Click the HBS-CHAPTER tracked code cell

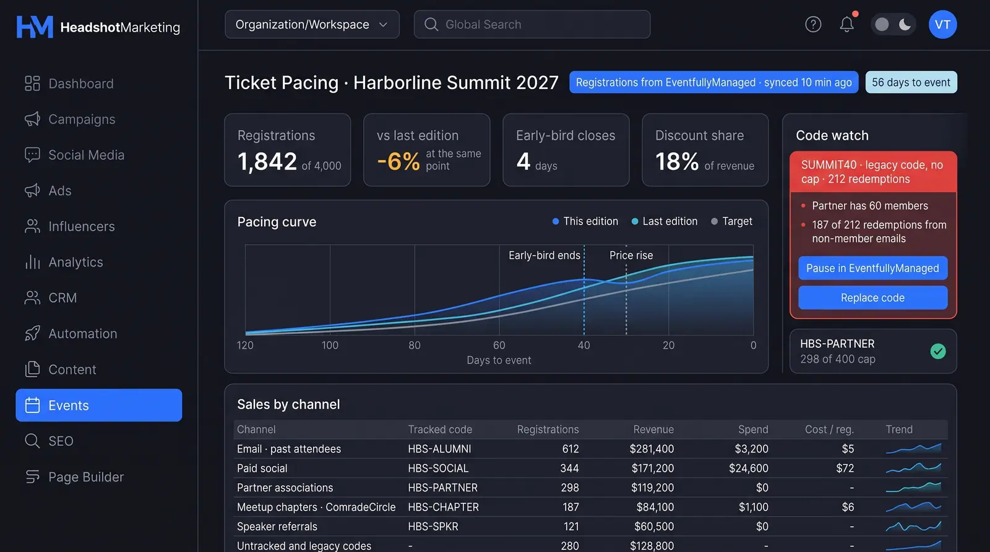pyautogui.click(x=443, y=507)
